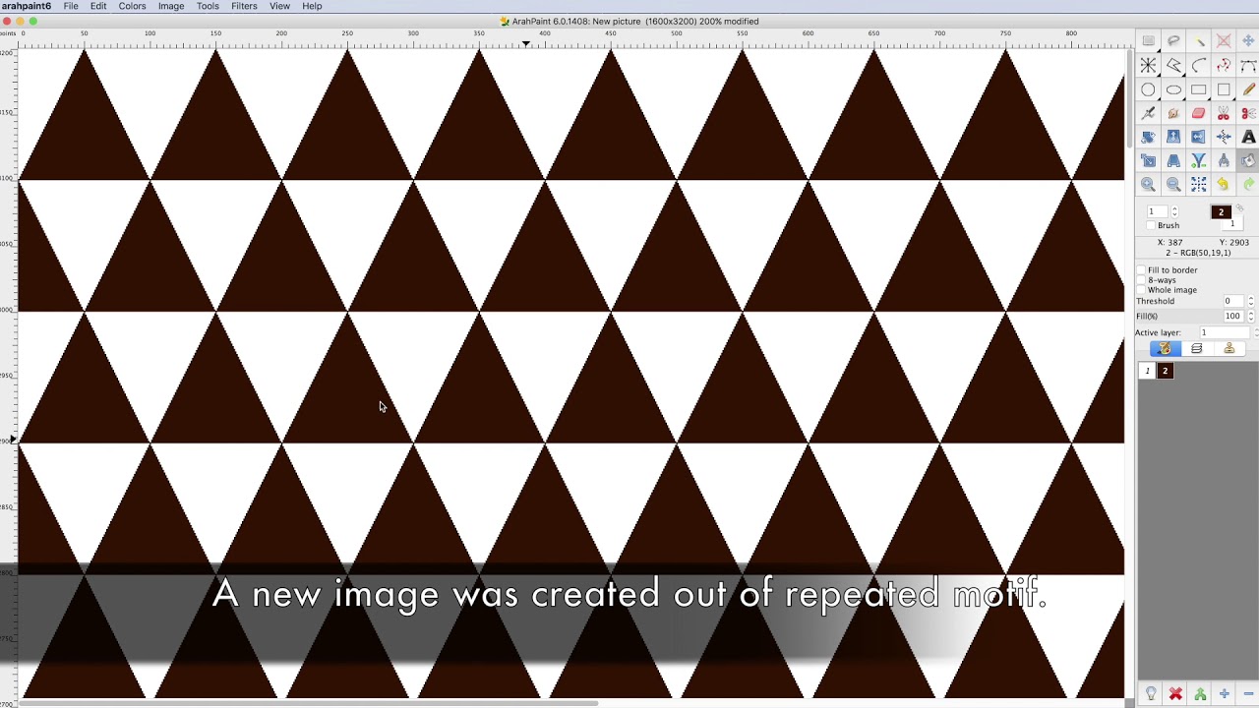Switch to the color palette tab
Viewport: 1259px width, 708px height.
coord(1166,348)
